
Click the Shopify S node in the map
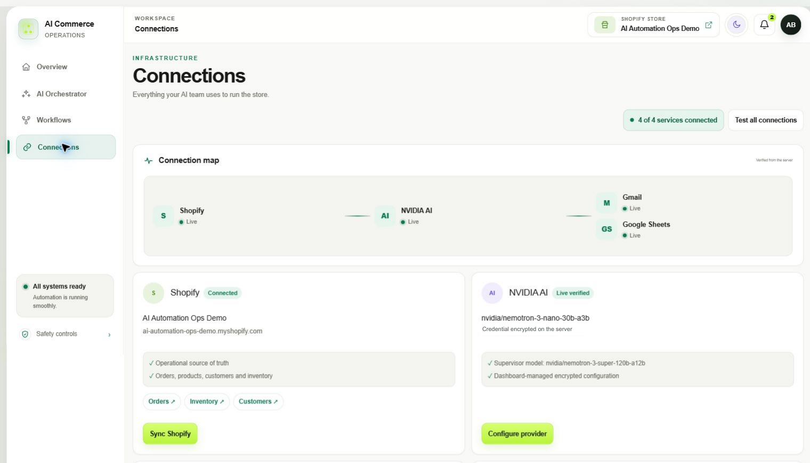[x=164, y=216]
